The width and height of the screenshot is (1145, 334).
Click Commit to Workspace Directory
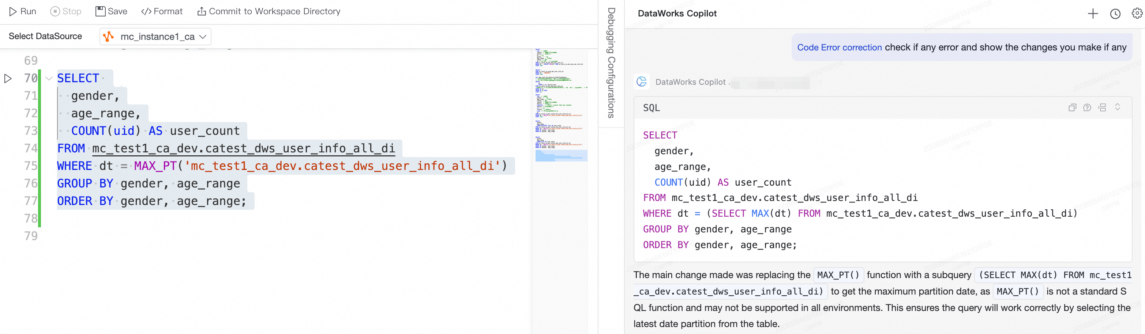click(x=269, y=11)
